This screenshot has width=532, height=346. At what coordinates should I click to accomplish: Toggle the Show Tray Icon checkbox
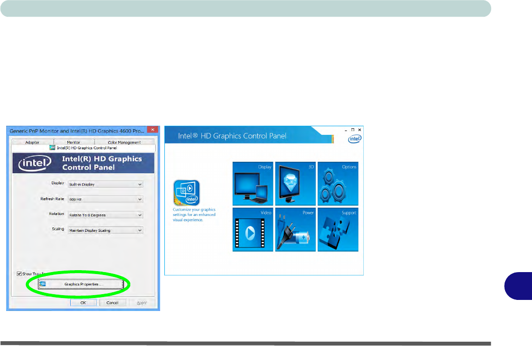pyautogui.click(x=19, y=274)
